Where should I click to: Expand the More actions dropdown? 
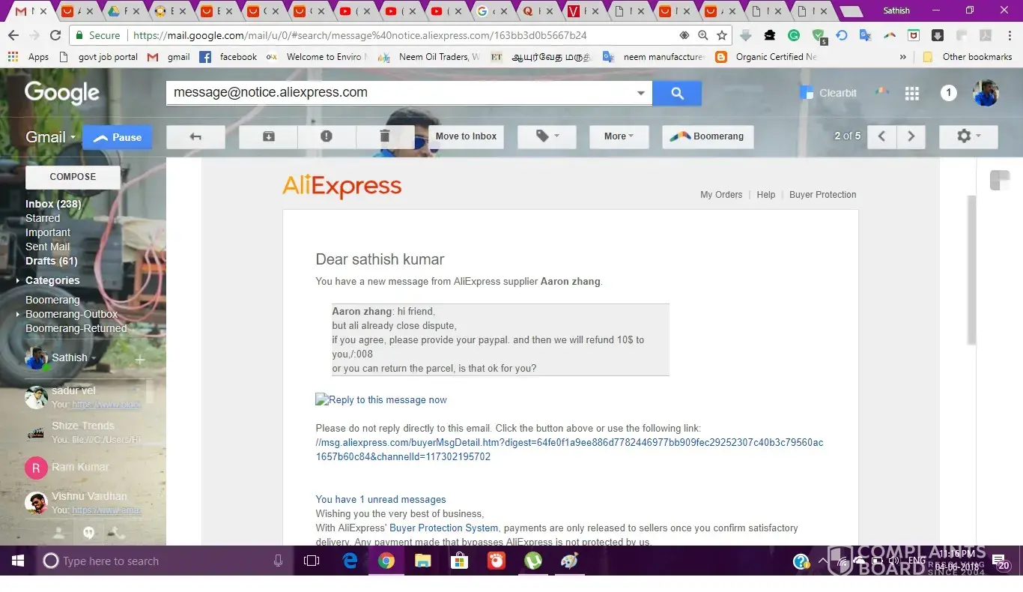pyautogui.click(x=619, y=136)
